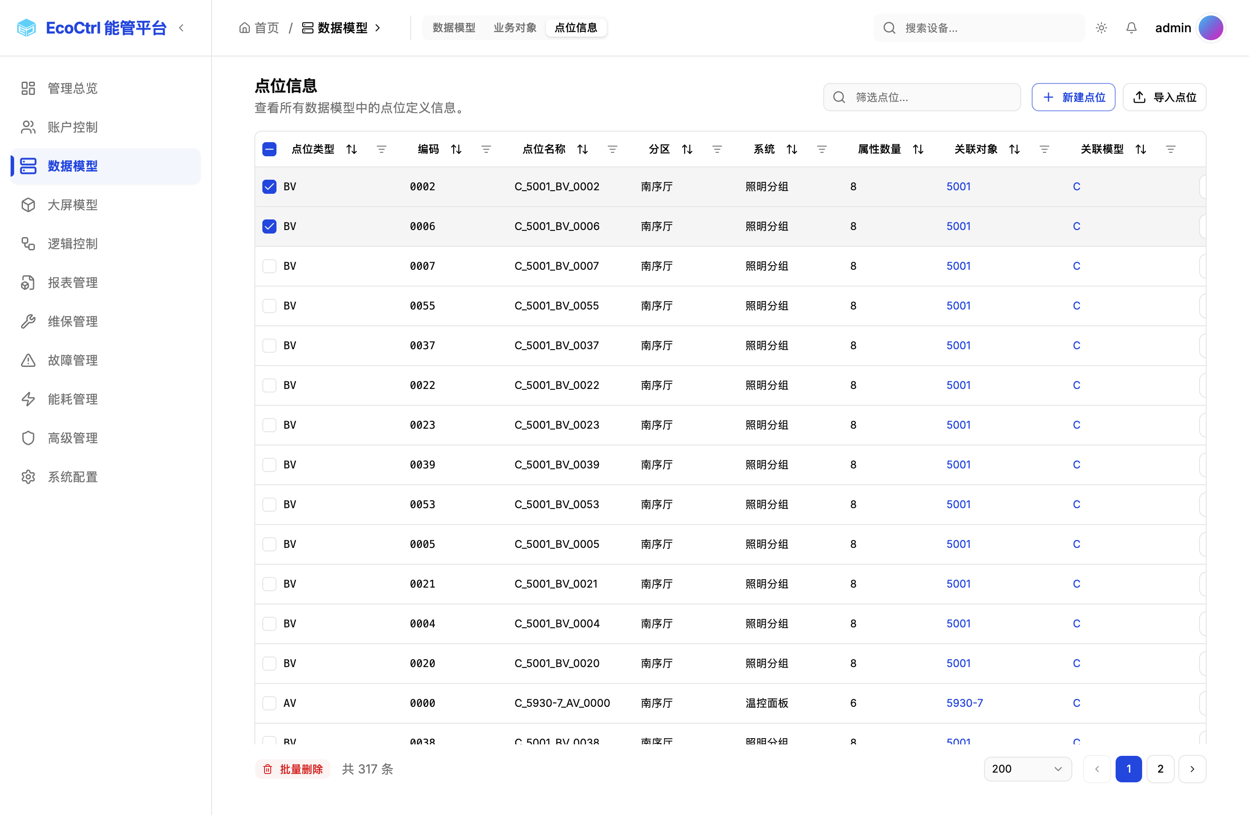This screenshot has width=1249, height=815.
Task: Click the admin avatar circle
Action: 1211,28
